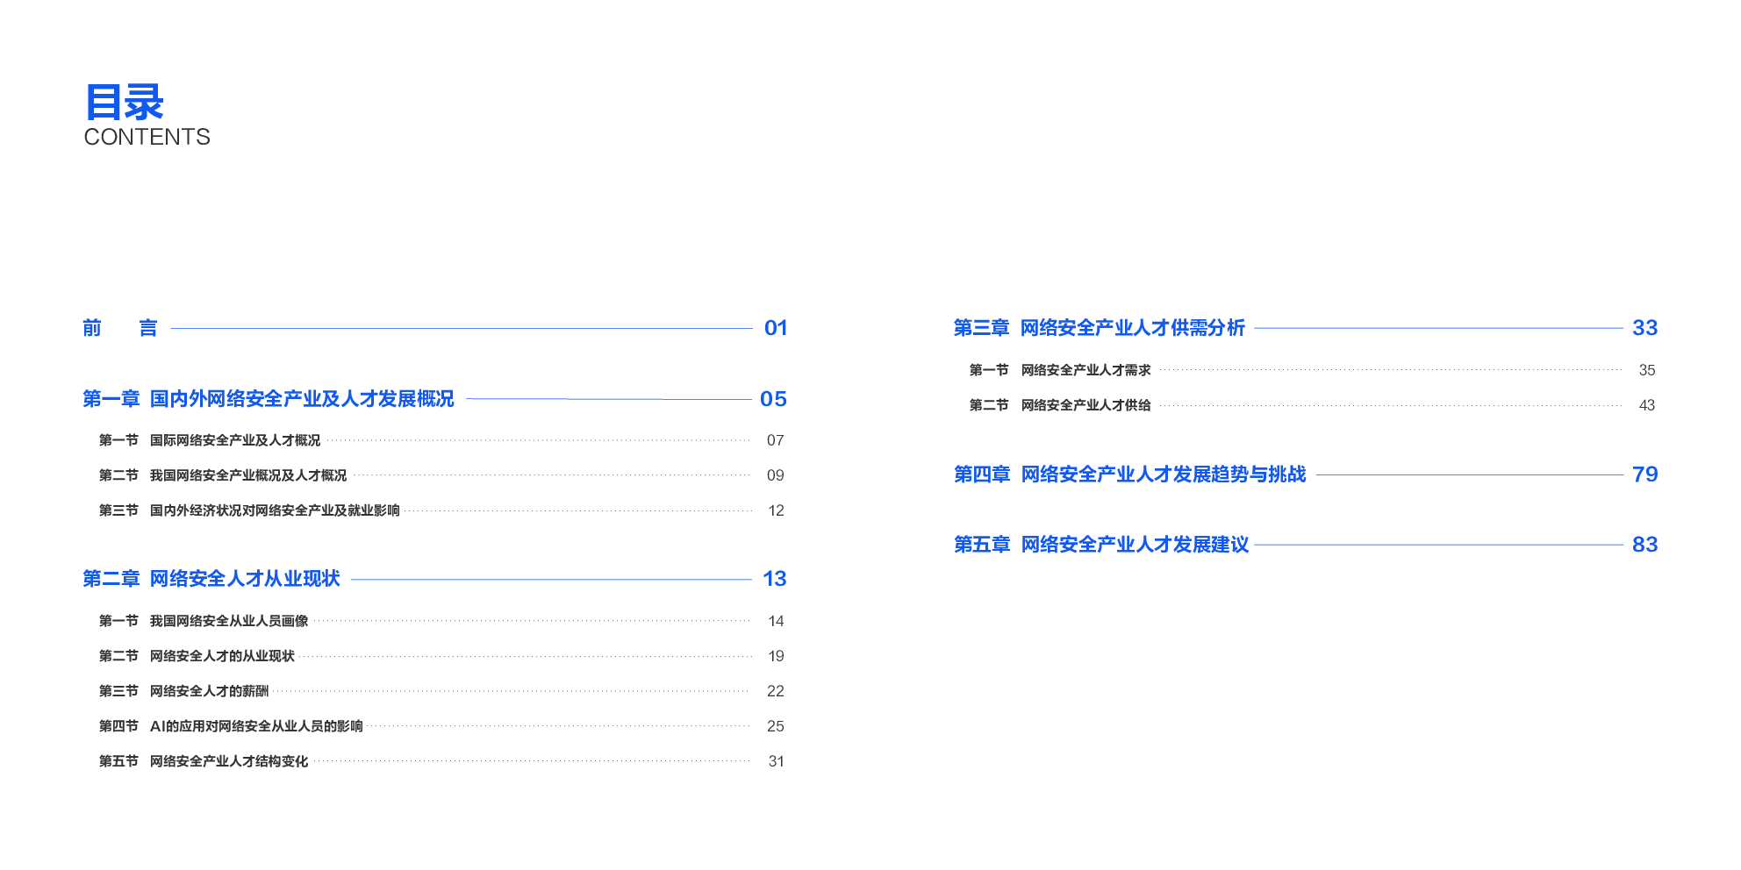Open 第四章 网络安全产业人才发展趋势与挑战
1741x870 pixels.
tap(1130, 474)
